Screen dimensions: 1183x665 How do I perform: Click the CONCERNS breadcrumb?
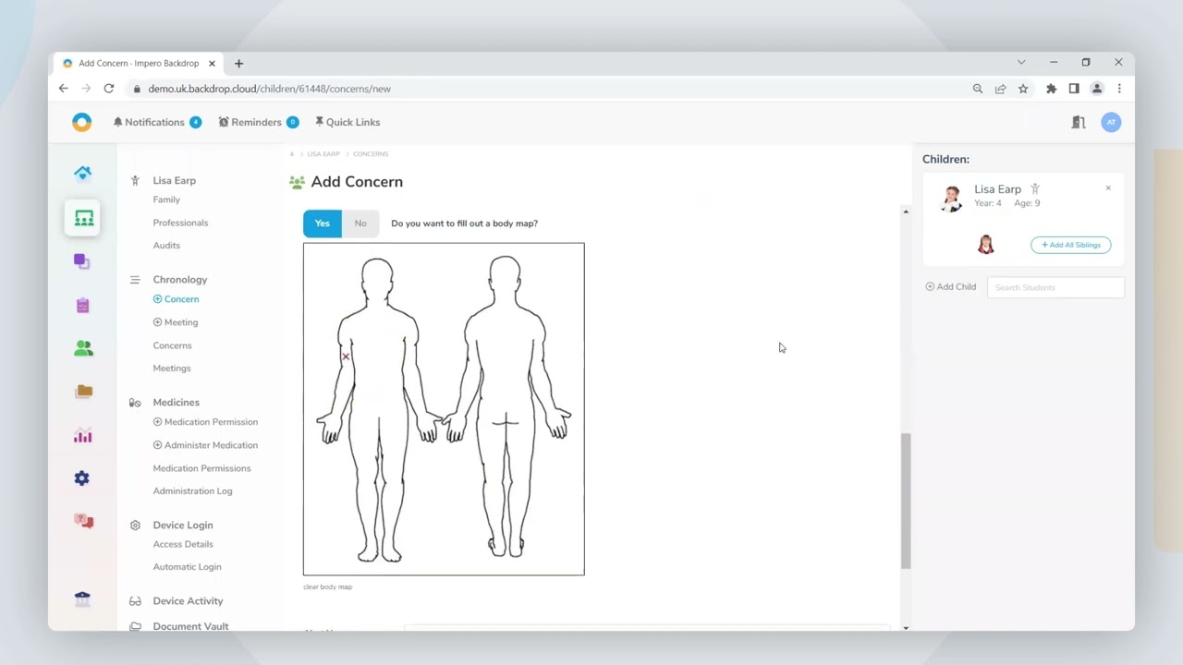click(x=371, y=154)
